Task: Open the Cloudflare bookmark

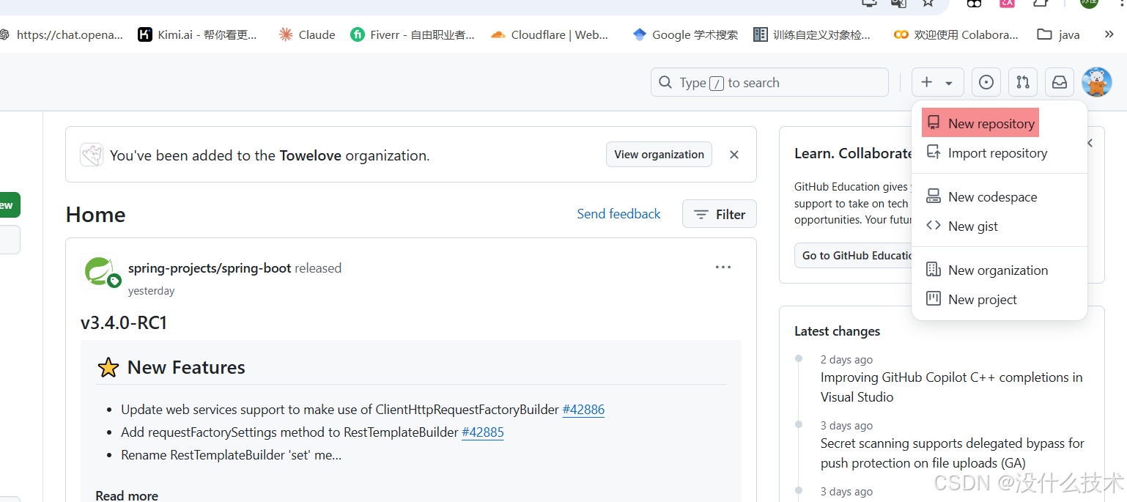Action: pos(550,34)
